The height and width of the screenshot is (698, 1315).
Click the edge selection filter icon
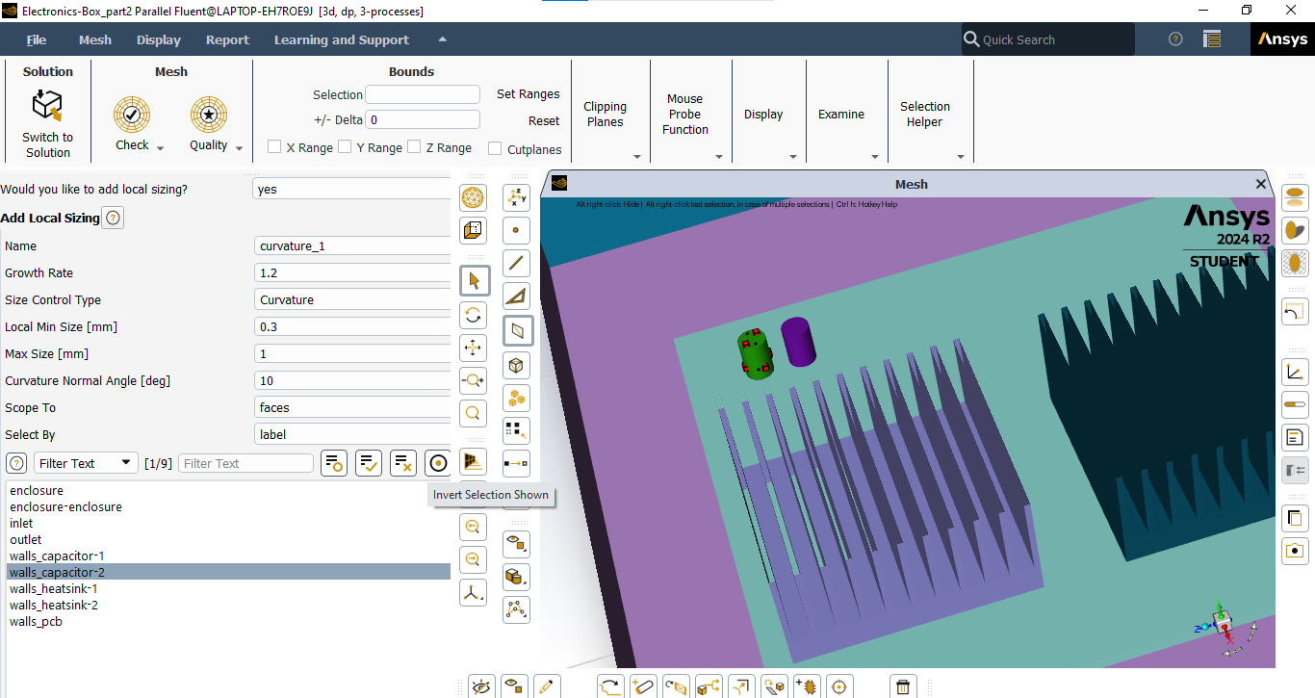[x=517, y=263]
